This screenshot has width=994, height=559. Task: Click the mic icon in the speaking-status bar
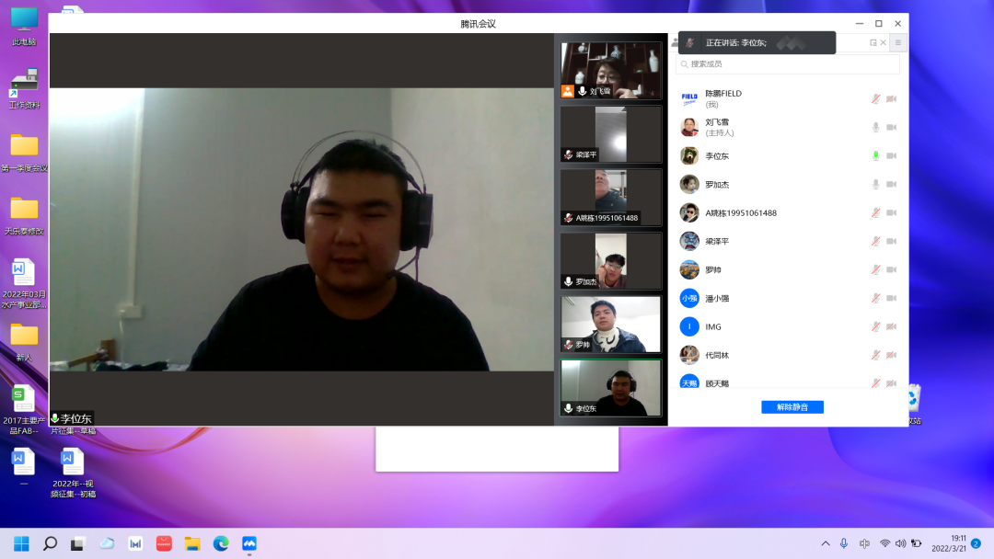click(x=689, y=42)
